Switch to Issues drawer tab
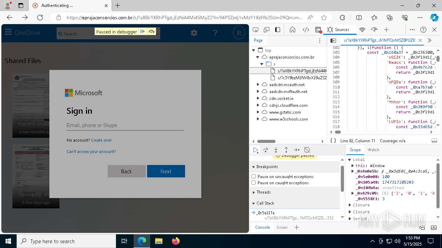The height and width of the screenshot is (248, 442). point(282,227)
